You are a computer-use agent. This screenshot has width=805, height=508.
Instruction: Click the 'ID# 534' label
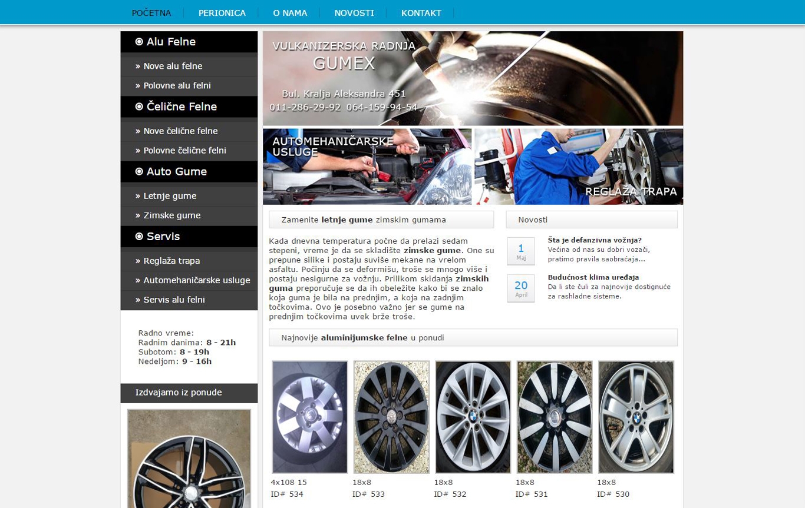tap(287, 494)
